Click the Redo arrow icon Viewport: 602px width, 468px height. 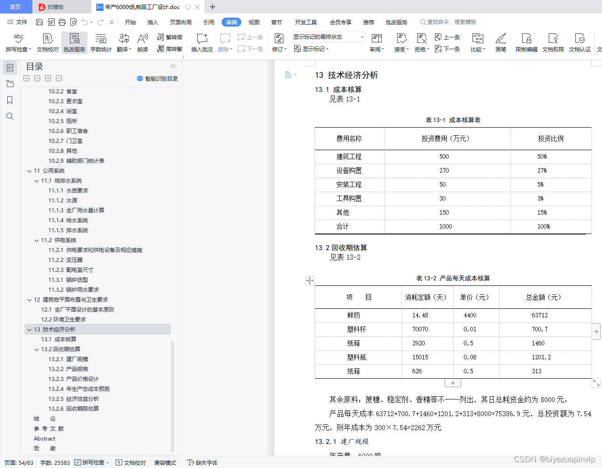pos(100,22)
